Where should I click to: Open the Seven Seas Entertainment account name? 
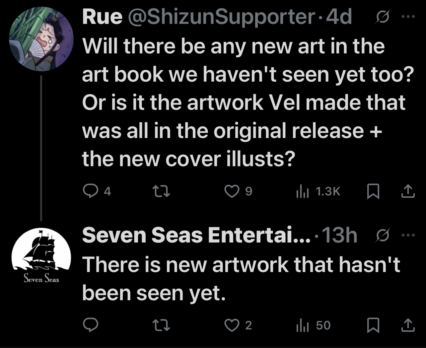click(196, 236)
